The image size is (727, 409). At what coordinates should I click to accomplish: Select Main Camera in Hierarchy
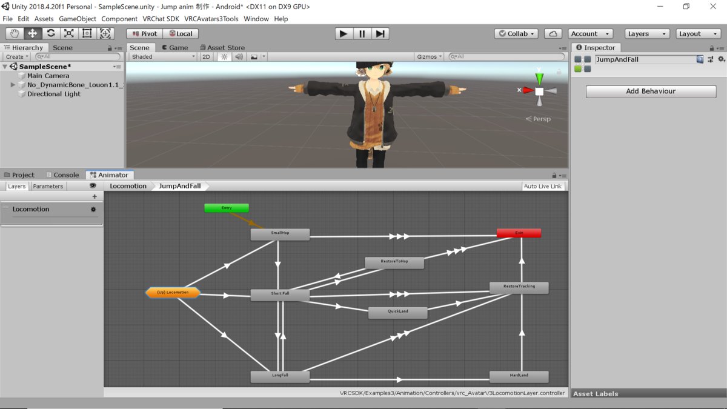pos(48,76)
